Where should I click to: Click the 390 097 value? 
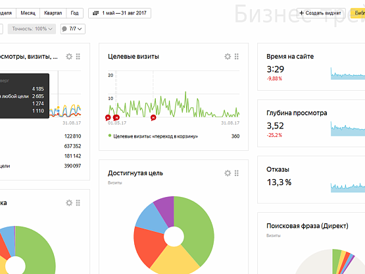72,166
